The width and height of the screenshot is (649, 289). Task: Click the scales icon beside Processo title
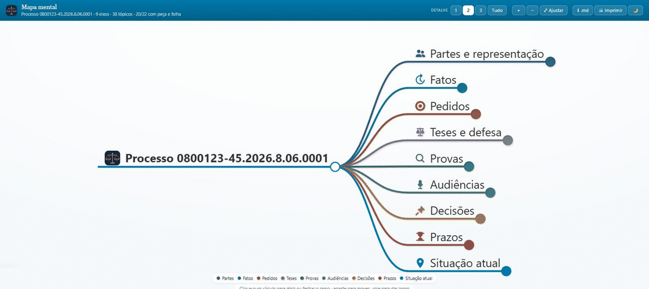tap(112, 158)
